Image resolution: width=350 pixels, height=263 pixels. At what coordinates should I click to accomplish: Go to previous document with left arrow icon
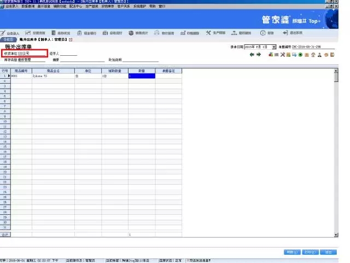252,55
